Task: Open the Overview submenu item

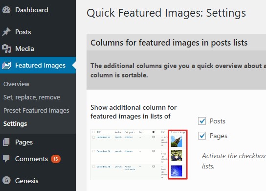Action: 17,84
